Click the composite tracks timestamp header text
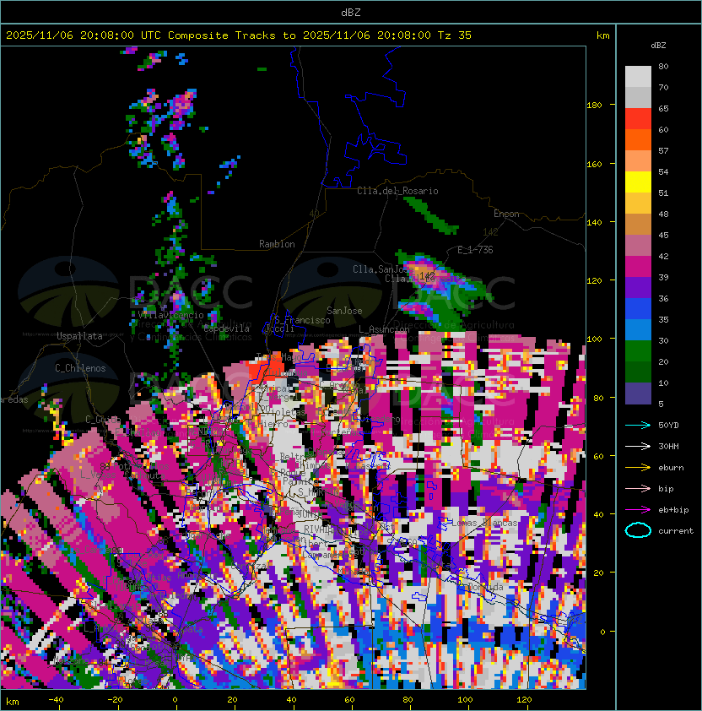702x711 pixels. tap(239, 35)
